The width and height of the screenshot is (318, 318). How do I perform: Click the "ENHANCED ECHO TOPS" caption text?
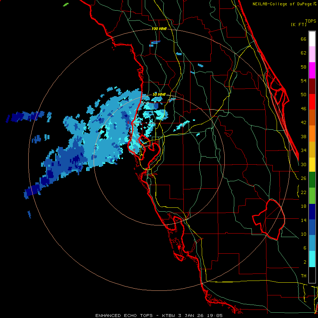[124, 316]
